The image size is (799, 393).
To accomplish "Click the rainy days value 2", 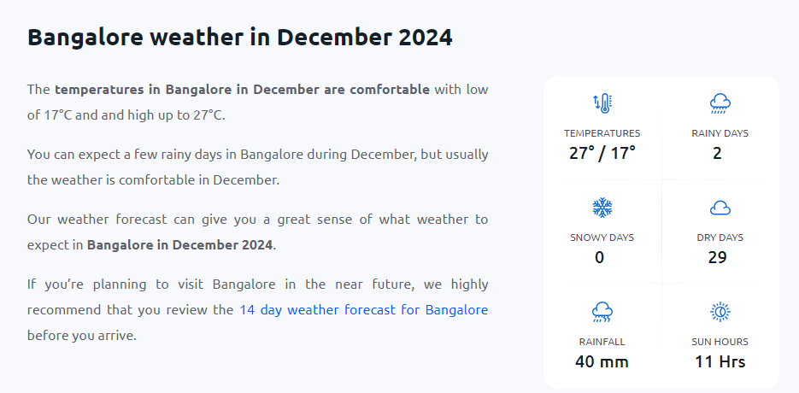I will [x=718, y=154].
